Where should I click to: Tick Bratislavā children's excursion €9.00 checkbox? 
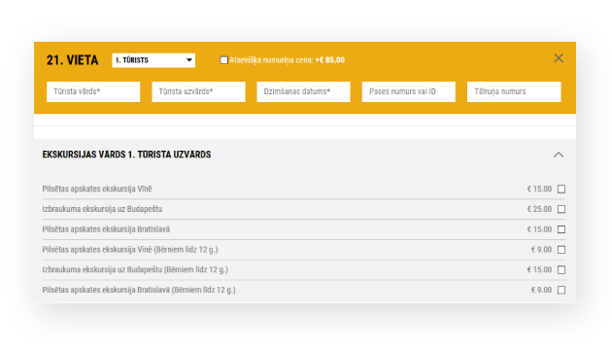tap(561, 291)
